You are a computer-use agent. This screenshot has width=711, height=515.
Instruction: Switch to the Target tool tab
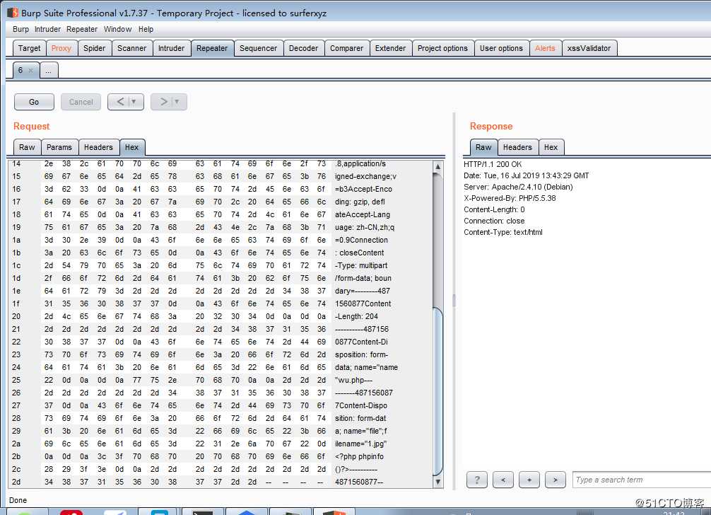[x=30, y=48]
